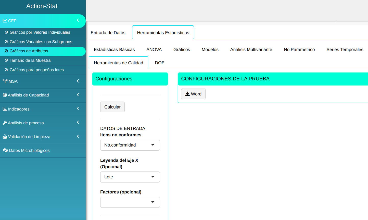Viewport: 368px width, 220px height.
Task: Select the ANOVA tab
Action: pos(154,50)
